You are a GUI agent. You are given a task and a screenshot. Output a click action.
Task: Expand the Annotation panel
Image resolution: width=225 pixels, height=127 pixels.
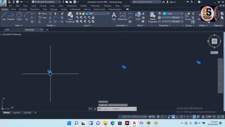coord(122,25)
